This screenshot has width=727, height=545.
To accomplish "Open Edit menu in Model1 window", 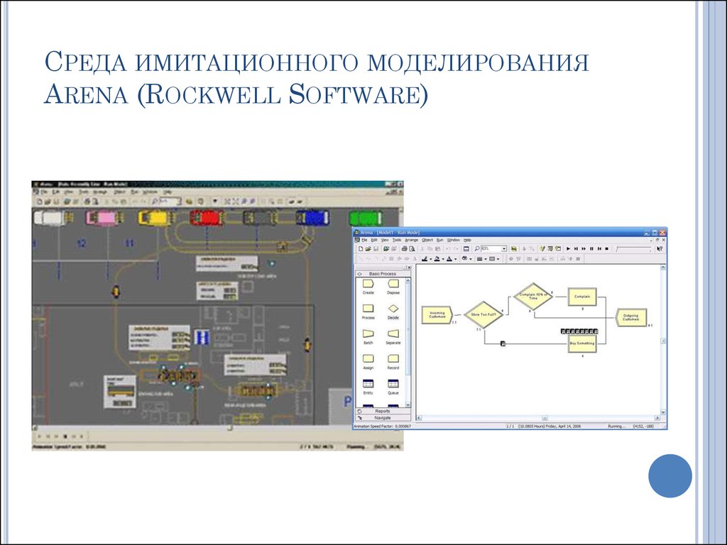I will (x=373, y=240).
